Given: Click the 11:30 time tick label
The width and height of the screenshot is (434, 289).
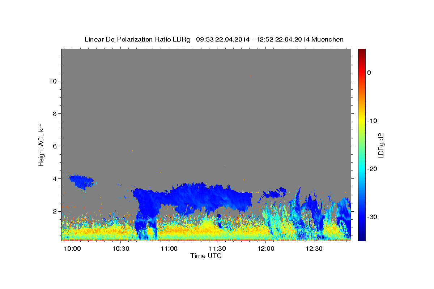Looking at the screenshot, I should pyautogui.click(x=217, y=249).
